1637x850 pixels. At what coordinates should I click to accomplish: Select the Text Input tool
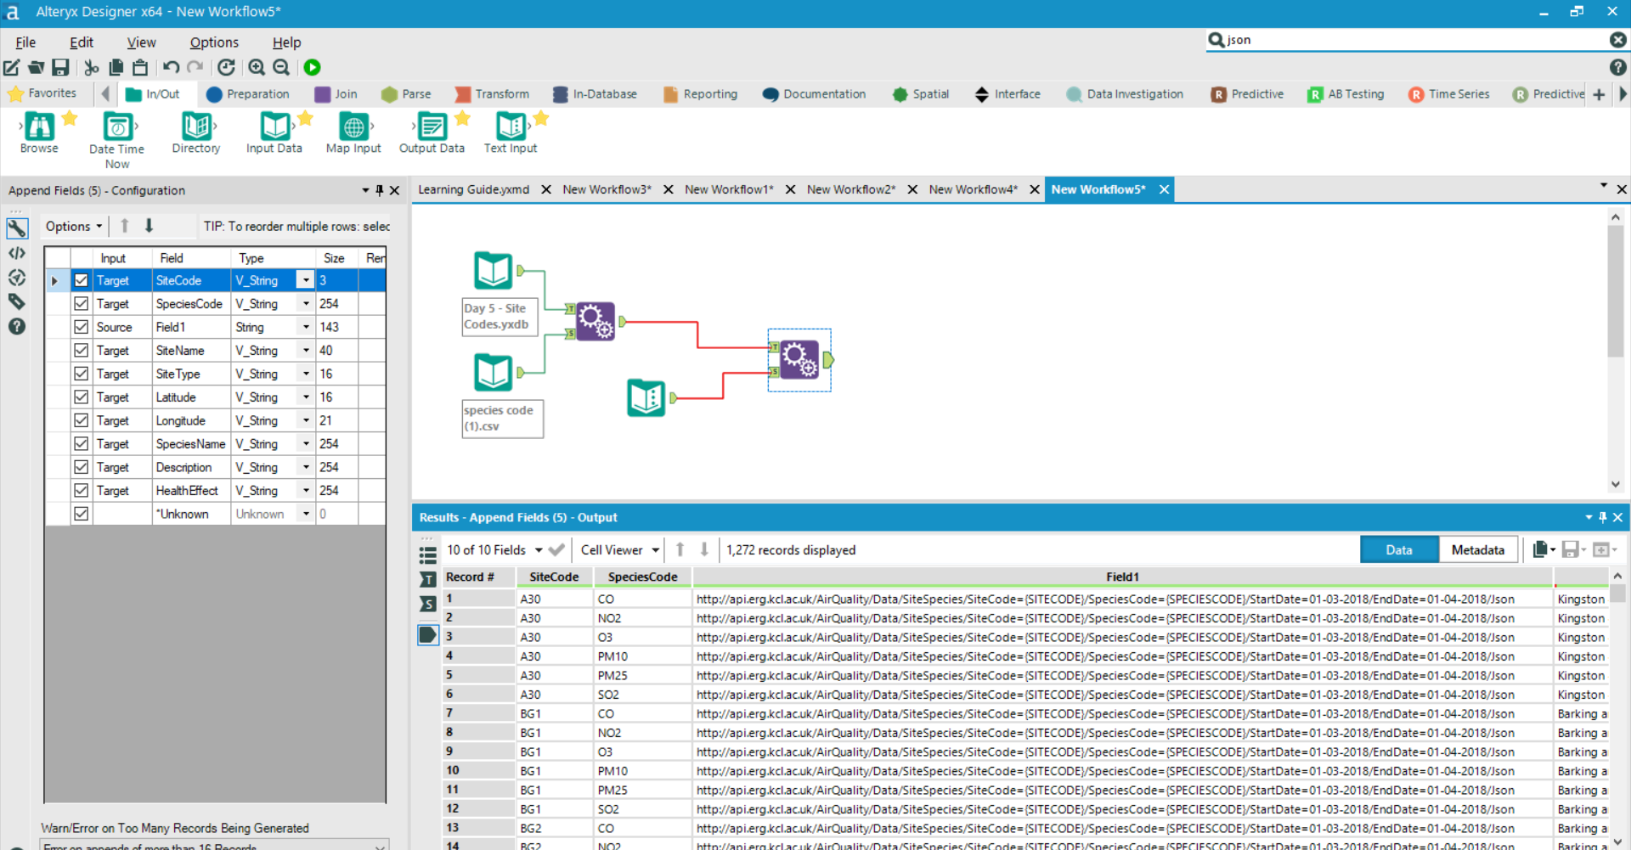tap(509, 129)
